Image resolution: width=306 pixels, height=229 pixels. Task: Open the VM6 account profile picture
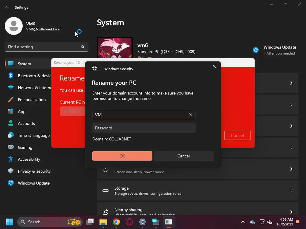point(14,26)
